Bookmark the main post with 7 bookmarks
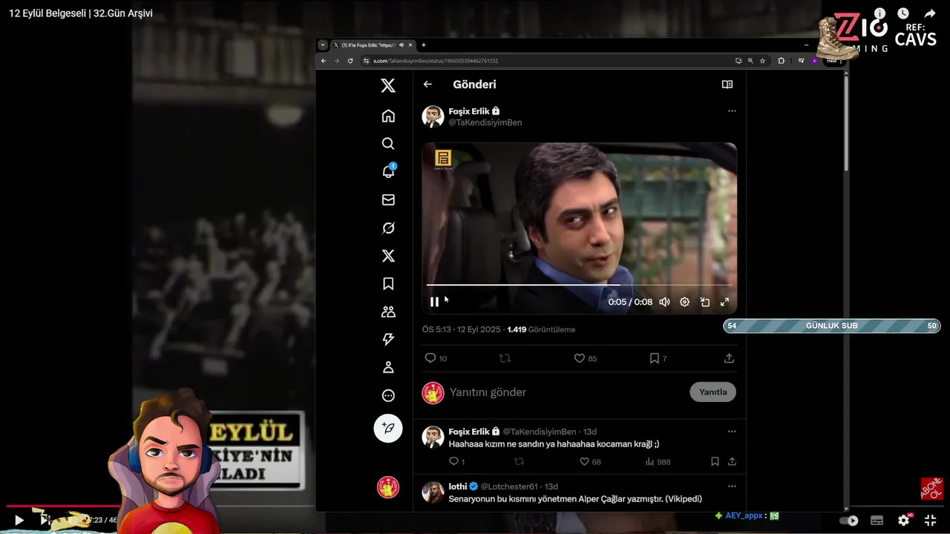 [x=658, y=358]
